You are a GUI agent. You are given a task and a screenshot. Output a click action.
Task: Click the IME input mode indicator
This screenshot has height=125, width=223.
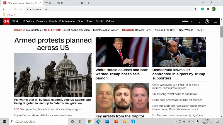(x=197, y=121)
